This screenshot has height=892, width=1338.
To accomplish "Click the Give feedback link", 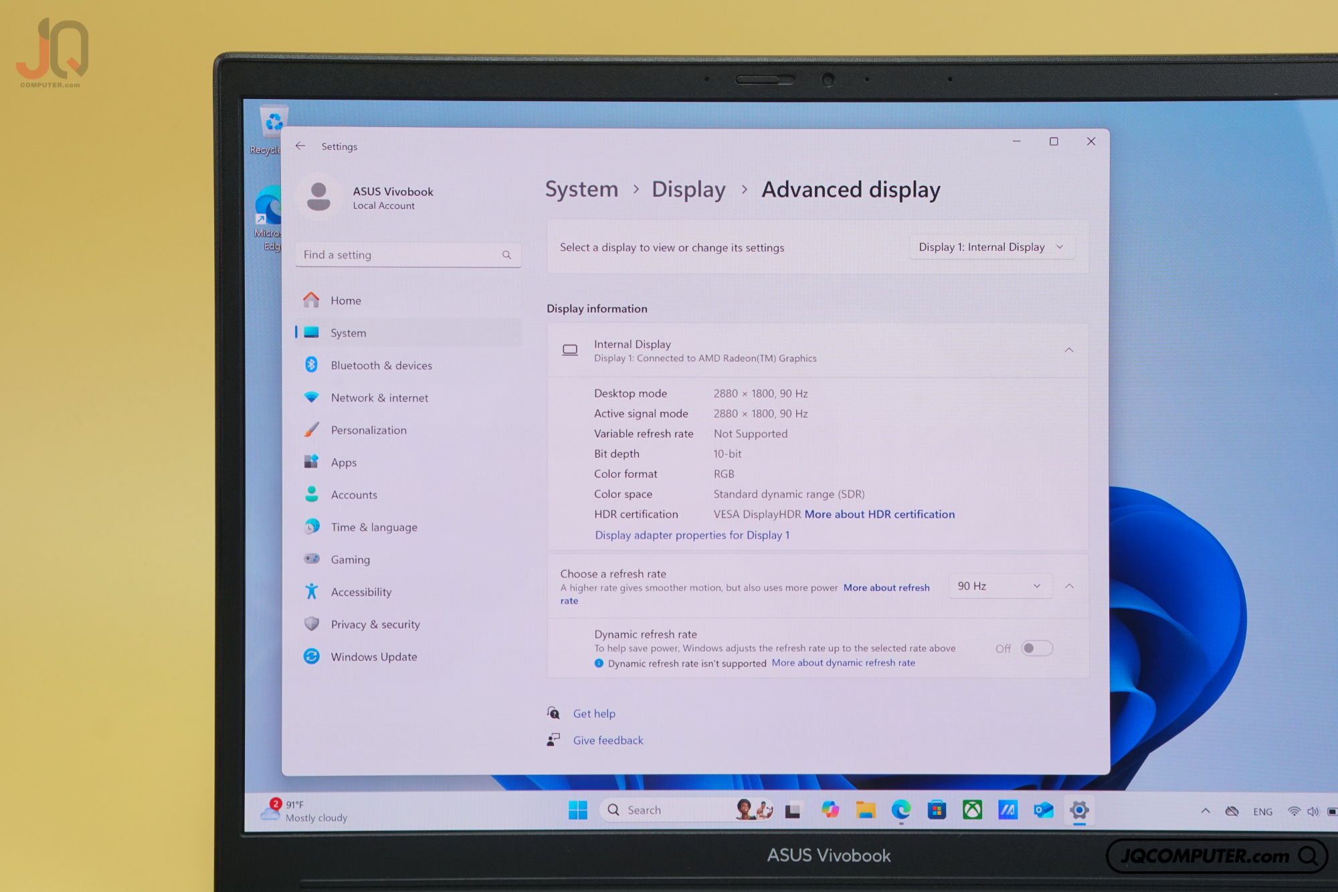I will [608, 740].
